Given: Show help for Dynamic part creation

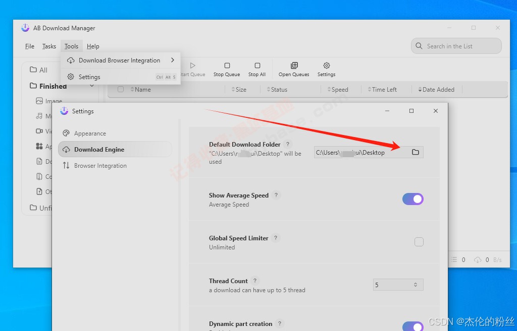Looking at the screenshot, I should (x=280, y=323).
